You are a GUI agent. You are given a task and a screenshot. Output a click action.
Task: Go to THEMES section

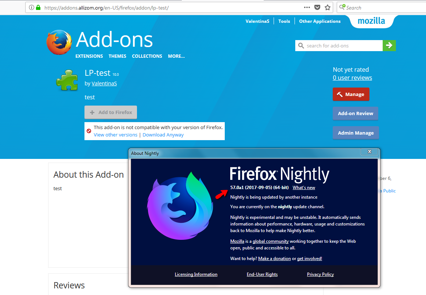[x=118, y=56]
